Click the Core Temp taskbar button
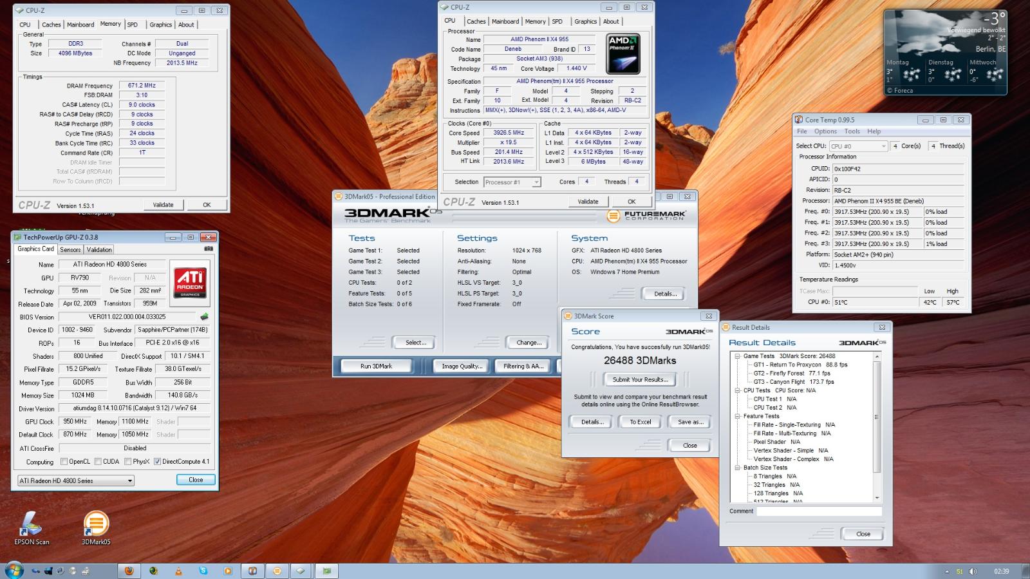The height and width of the screenshot is (579, 1030). (252, 571)
